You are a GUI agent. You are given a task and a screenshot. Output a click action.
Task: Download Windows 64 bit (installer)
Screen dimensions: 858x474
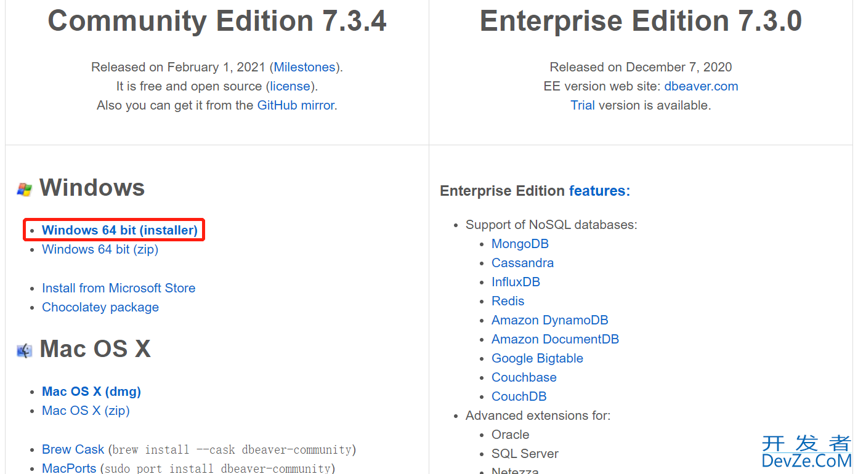click(119, 230)
